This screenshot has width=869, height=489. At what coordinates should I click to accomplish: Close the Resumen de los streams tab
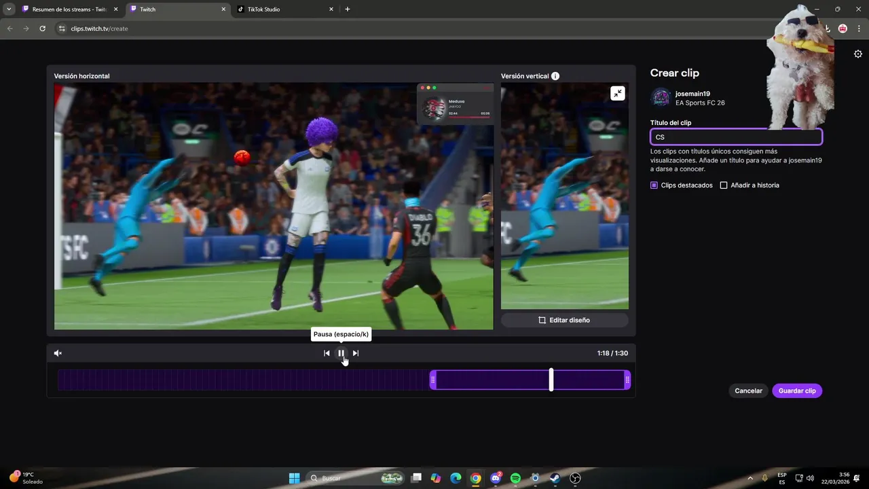[115, 10]
